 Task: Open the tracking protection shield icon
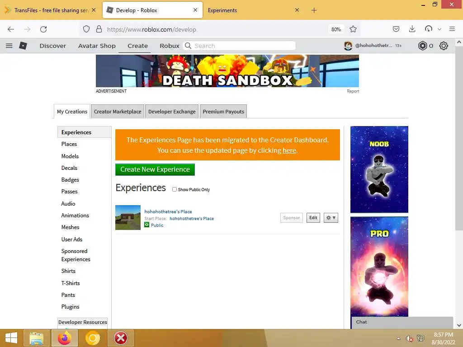86,29
